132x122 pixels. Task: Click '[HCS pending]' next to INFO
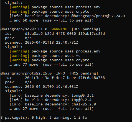[84, 73]
